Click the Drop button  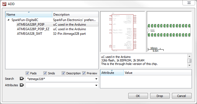point(160,96)
